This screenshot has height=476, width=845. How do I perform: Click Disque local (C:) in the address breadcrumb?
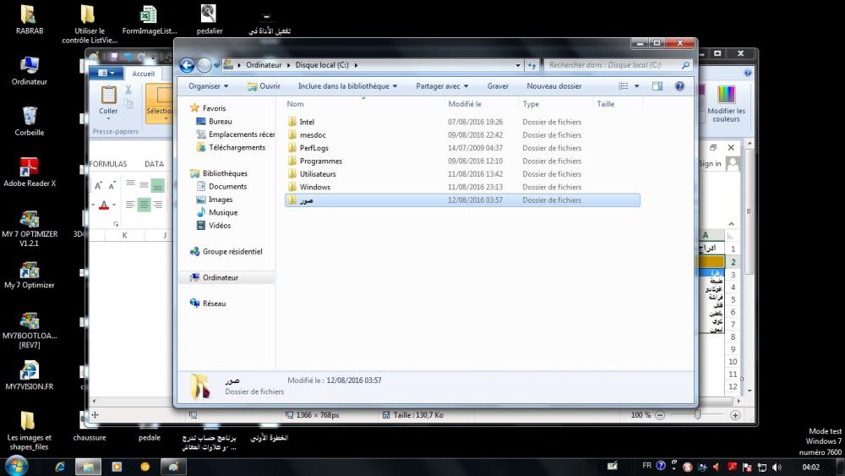pyautogui.click(x=322, y=65)
